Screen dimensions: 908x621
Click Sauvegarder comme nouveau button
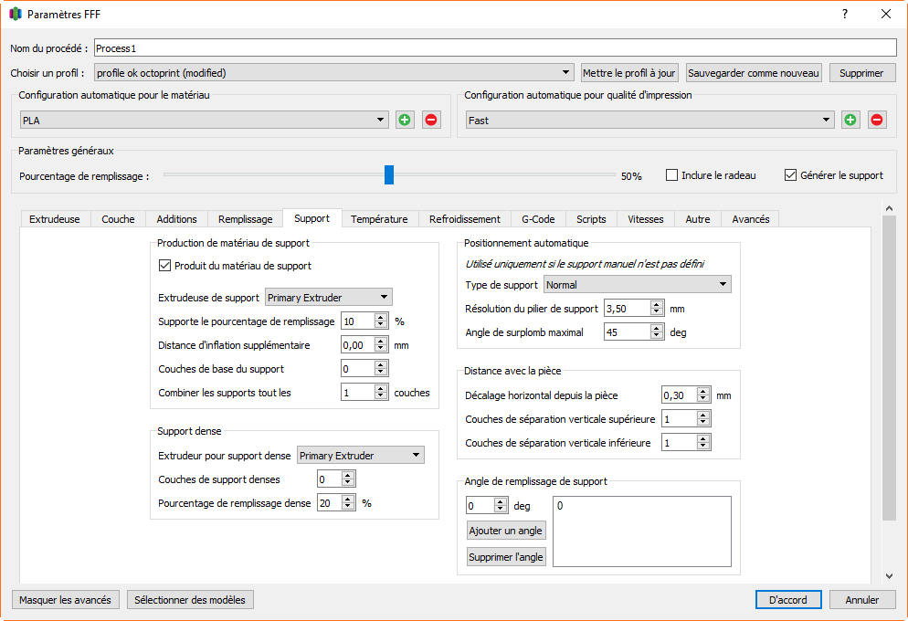(x=754, y=73)
